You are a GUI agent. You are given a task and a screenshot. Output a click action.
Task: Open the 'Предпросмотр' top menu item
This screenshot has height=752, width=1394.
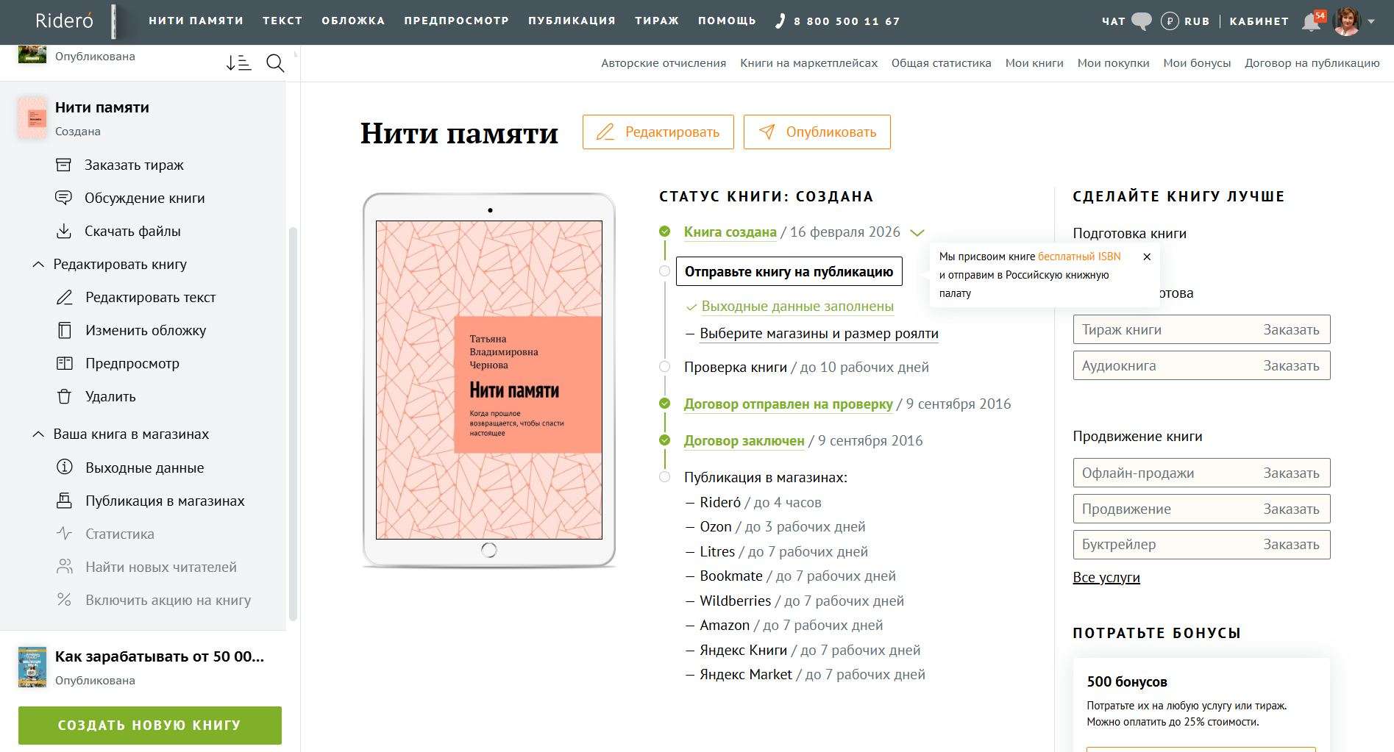pos(456,21)
